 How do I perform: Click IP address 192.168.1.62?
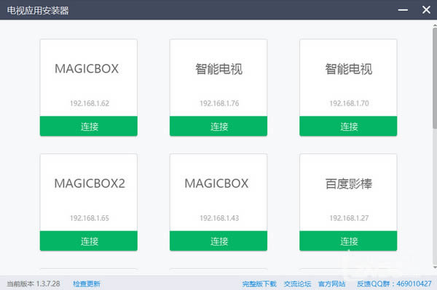coord(90,103)
